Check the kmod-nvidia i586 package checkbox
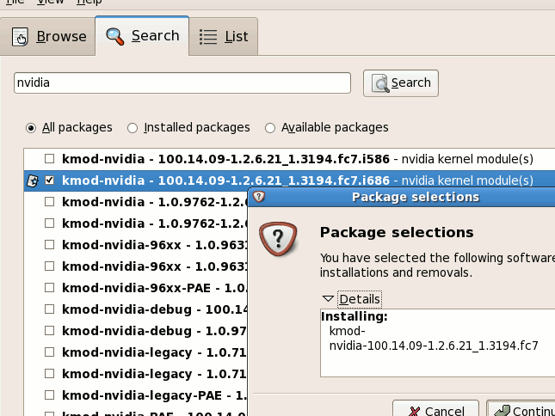Screen dimensions: 555x416 (x=50, y=159)
